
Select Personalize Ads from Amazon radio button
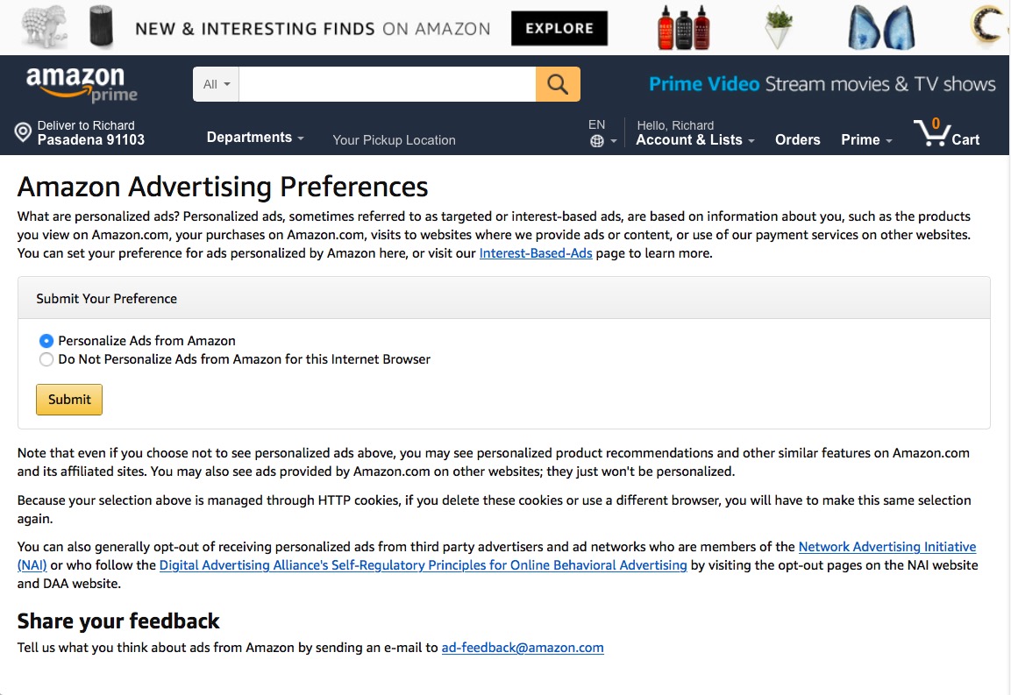click(46, 340)
